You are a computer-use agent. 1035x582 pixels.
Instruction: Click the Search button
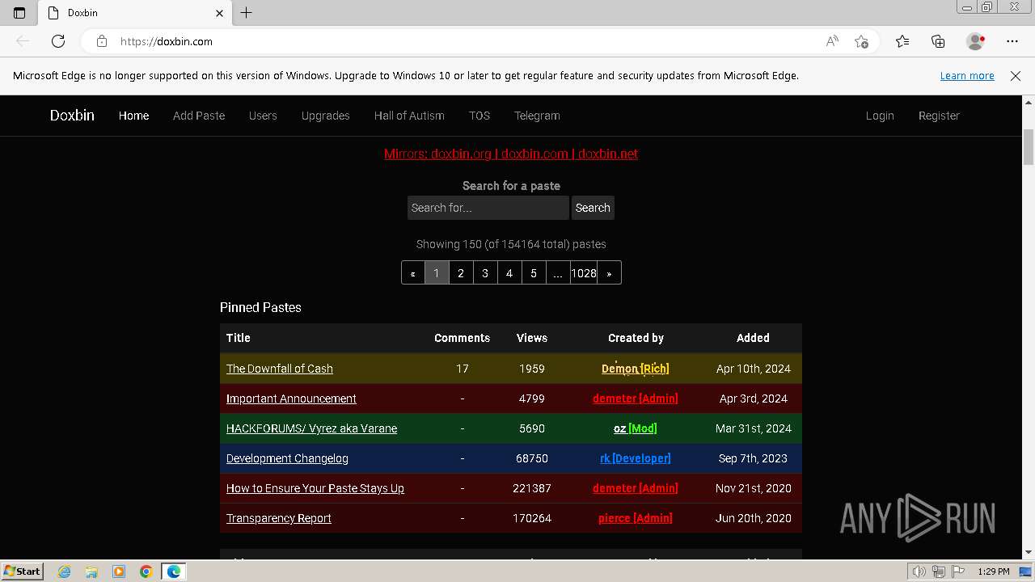point(593,208)
